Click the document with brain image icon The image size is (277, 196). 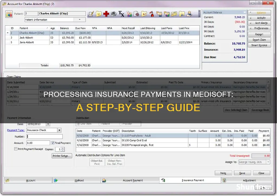click(x=136, y=14)
